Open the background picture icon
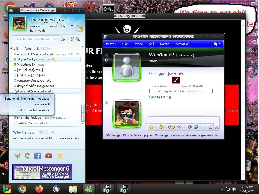Screen dimensions: 259x194 coord(196,127)
